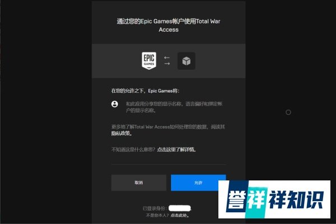Click the user profile icon beside share text

click(115, 104)
